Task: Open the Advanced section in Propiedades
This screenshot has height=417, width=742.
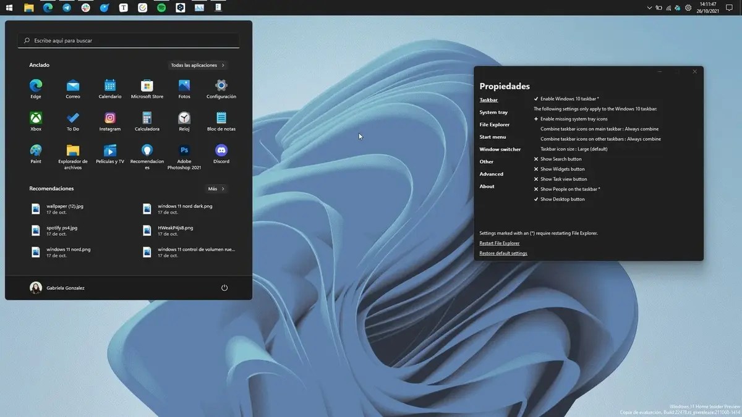Action: 491,174
